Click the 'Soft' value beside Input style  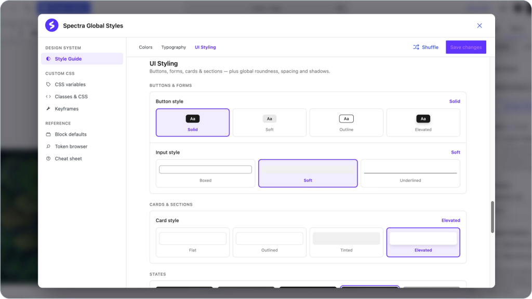(x=456, y=152)
